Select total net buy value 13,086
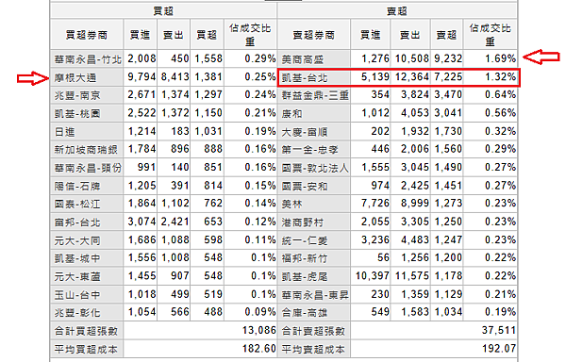 tap(259, 330)
